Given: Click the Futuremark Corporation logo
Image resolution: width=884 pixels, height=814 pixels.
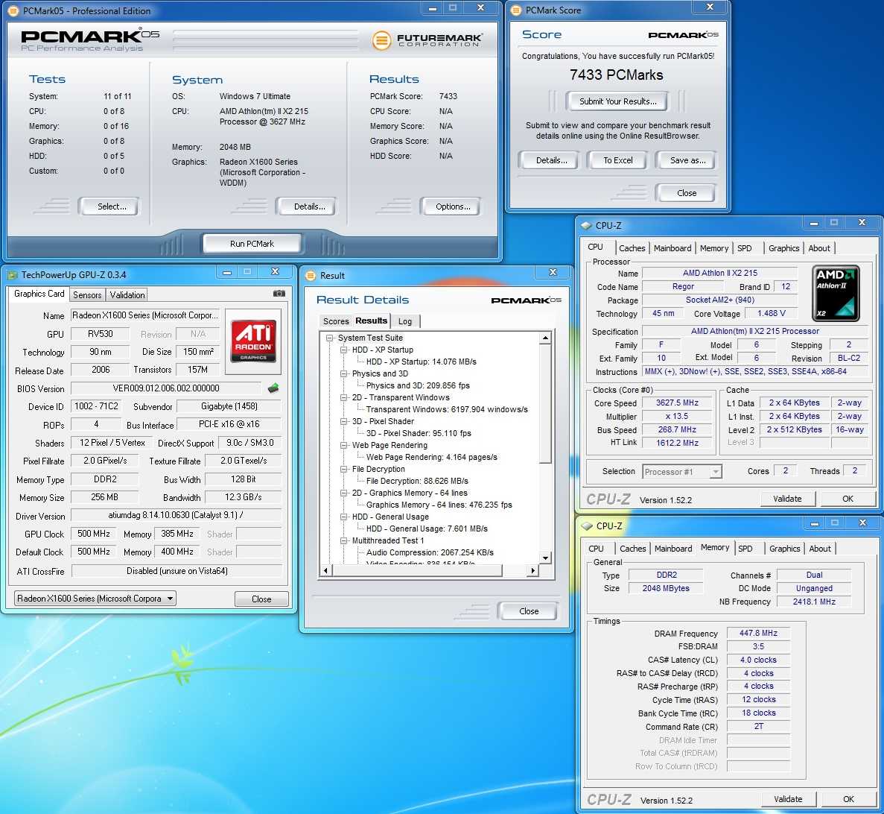Looking at the screenshot, I should [x=427, y=40].
